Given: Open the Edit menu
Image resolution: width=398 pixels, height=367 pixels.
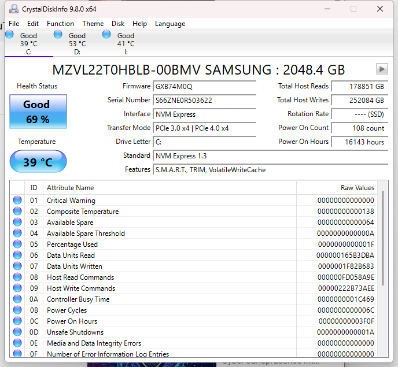Looking at the screenshot, I should point(33,24).
